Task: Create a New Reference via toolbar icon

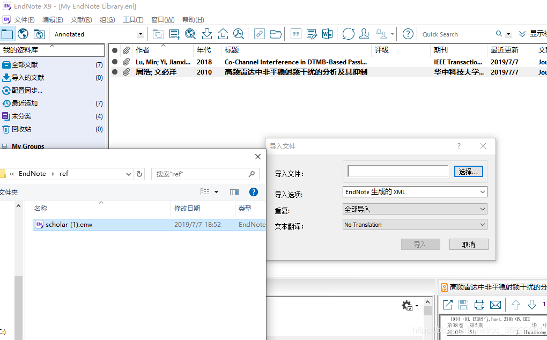Action: pyautogui.click(x=174, y=34)
